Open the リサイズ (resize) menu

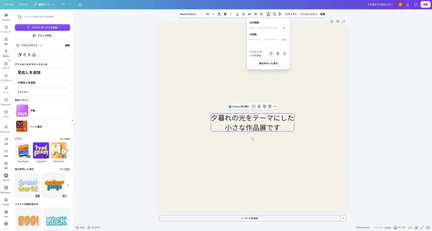pyautogui.click(x=24, y=4)
